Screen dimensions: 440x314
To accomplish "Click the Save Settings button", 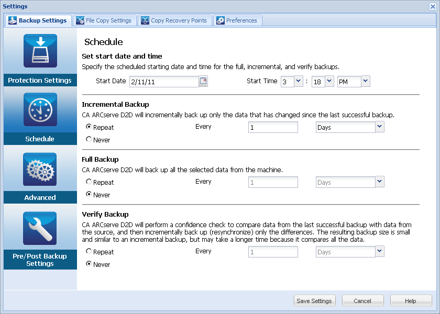I will (x=314, y=301).
